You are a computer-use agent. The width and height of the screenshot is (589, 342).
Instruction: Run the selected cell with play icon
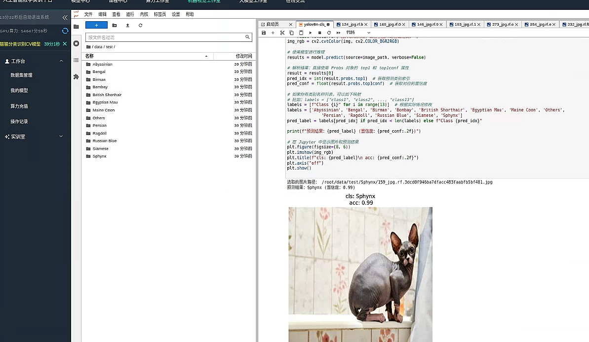coord(310,33)
